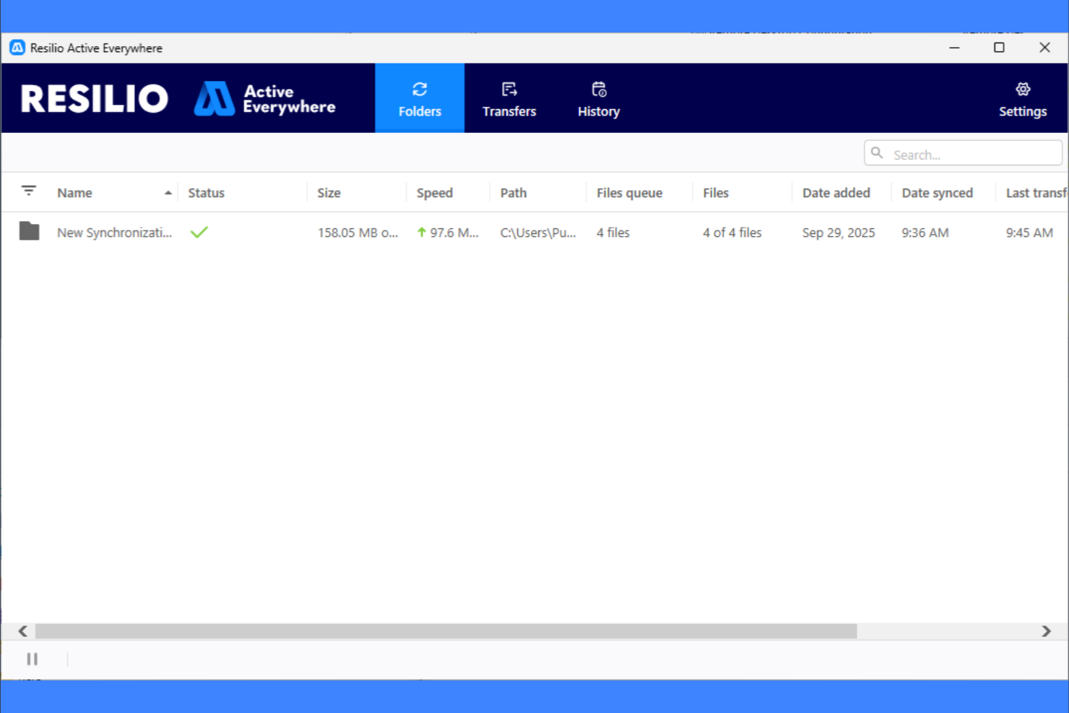Select the Transfers icon

[x=509, y=88]
